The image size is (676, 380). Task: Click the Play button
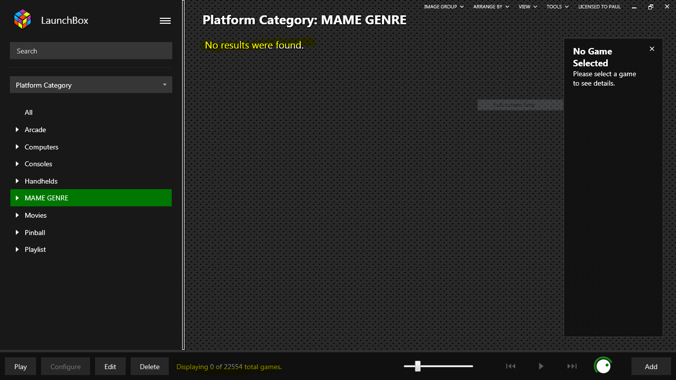(x=21, y=366)
